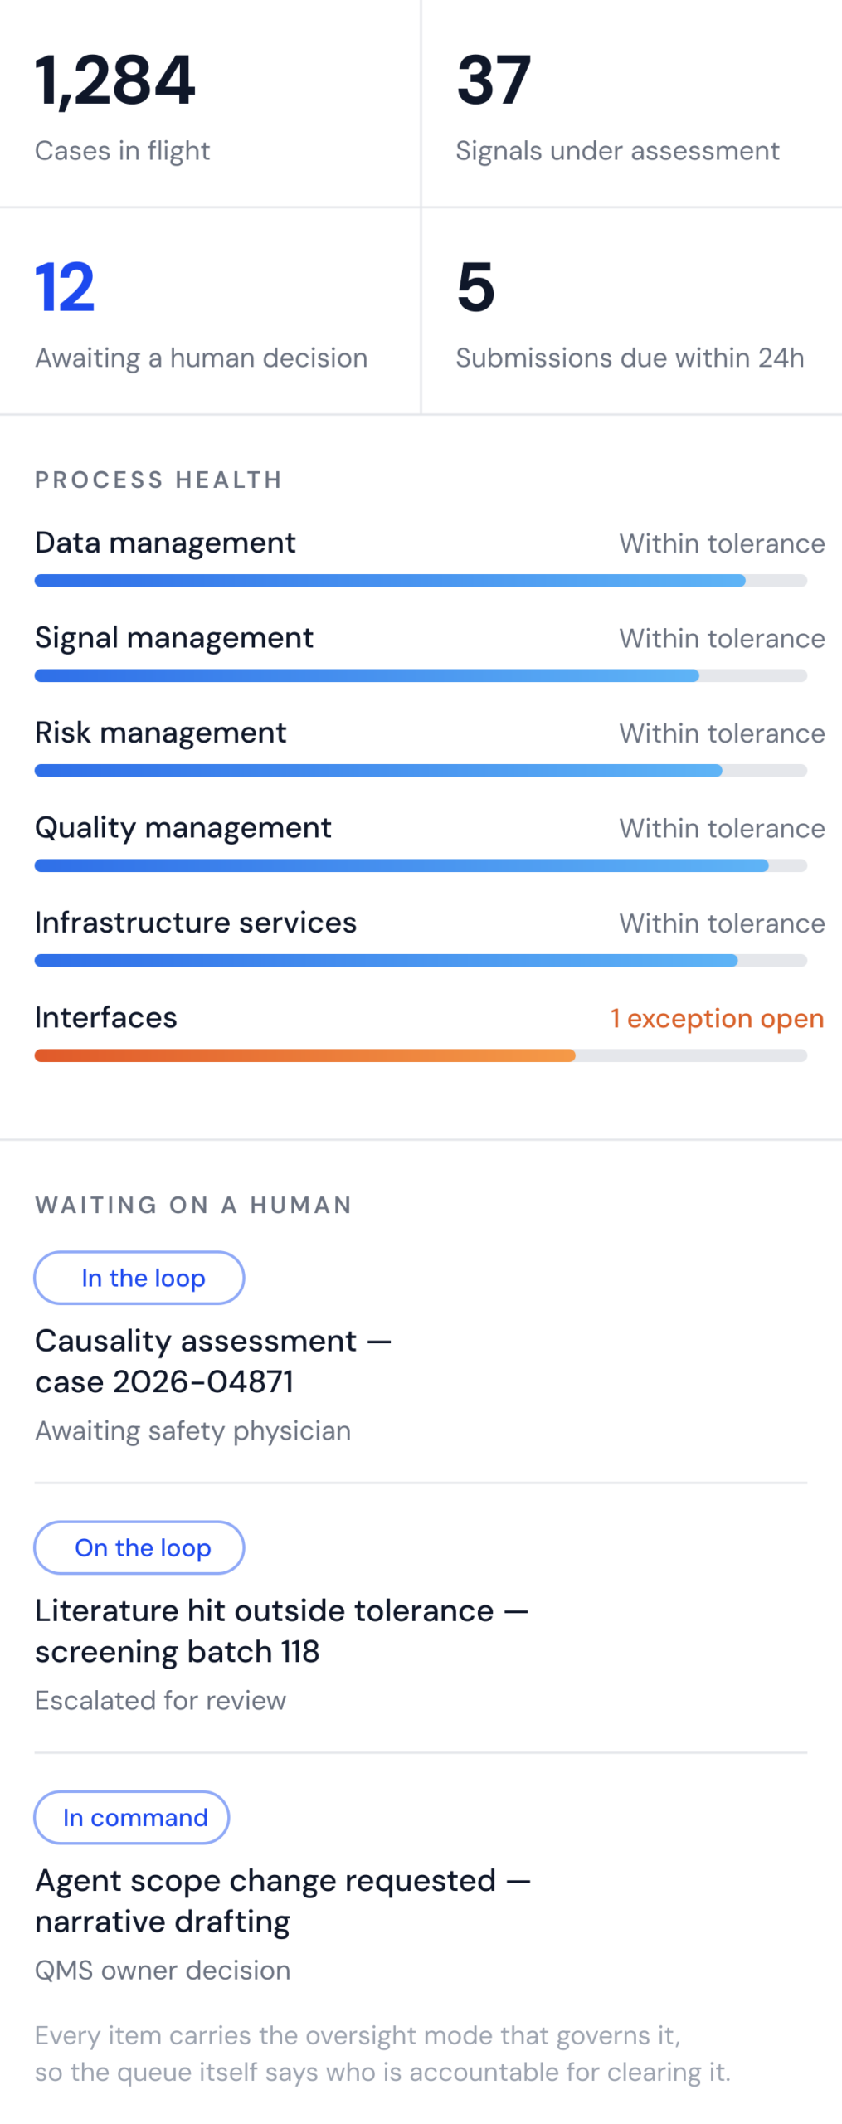Open the 37 Signals under assessment card

click(x=632, y=103)
